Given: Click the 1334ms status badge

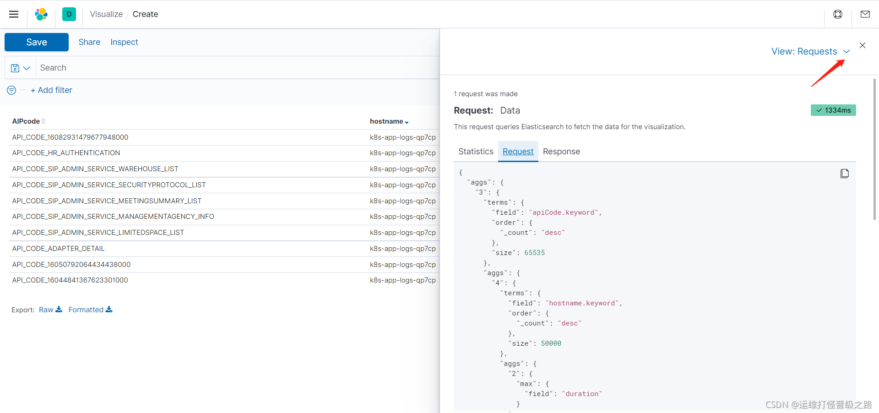Looking at the screenshot, I should click(x=833, y=110).
